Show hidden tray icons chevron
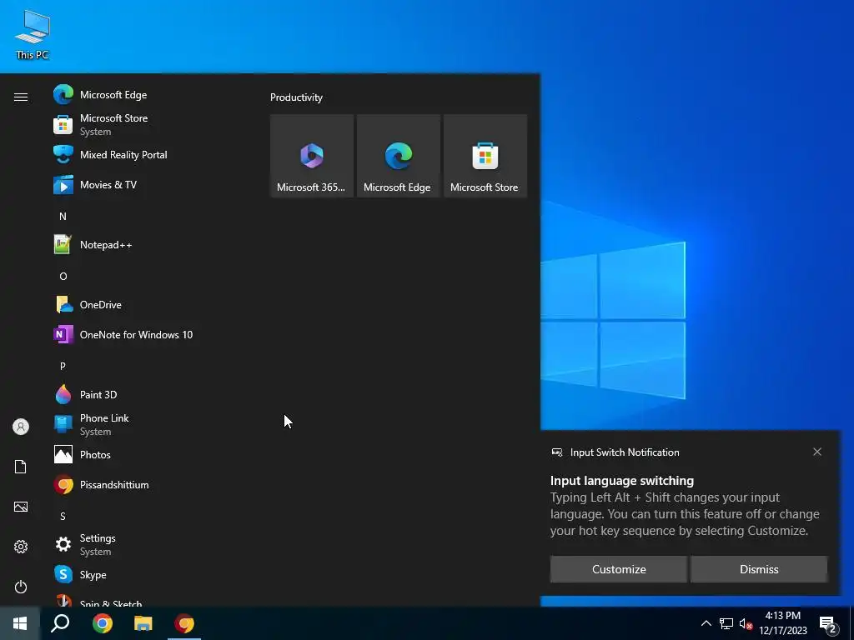Screen dimensions: 854x640 (x=706, y=623)
